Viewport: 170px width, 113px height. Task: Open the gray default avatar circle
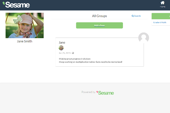[x=144, y=38]
